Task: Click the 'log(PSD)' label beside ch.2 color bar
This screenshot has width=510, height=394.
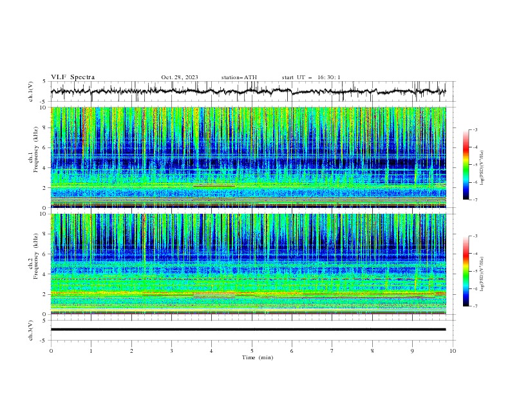Action: 482,274
